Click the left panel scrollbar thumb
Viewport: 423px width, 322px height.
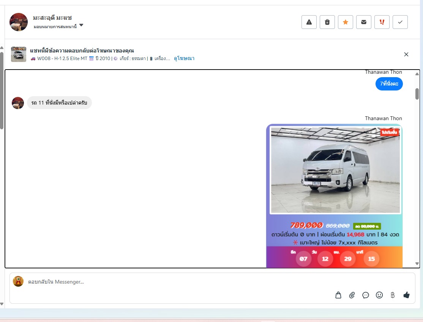(x=2, y=90)
